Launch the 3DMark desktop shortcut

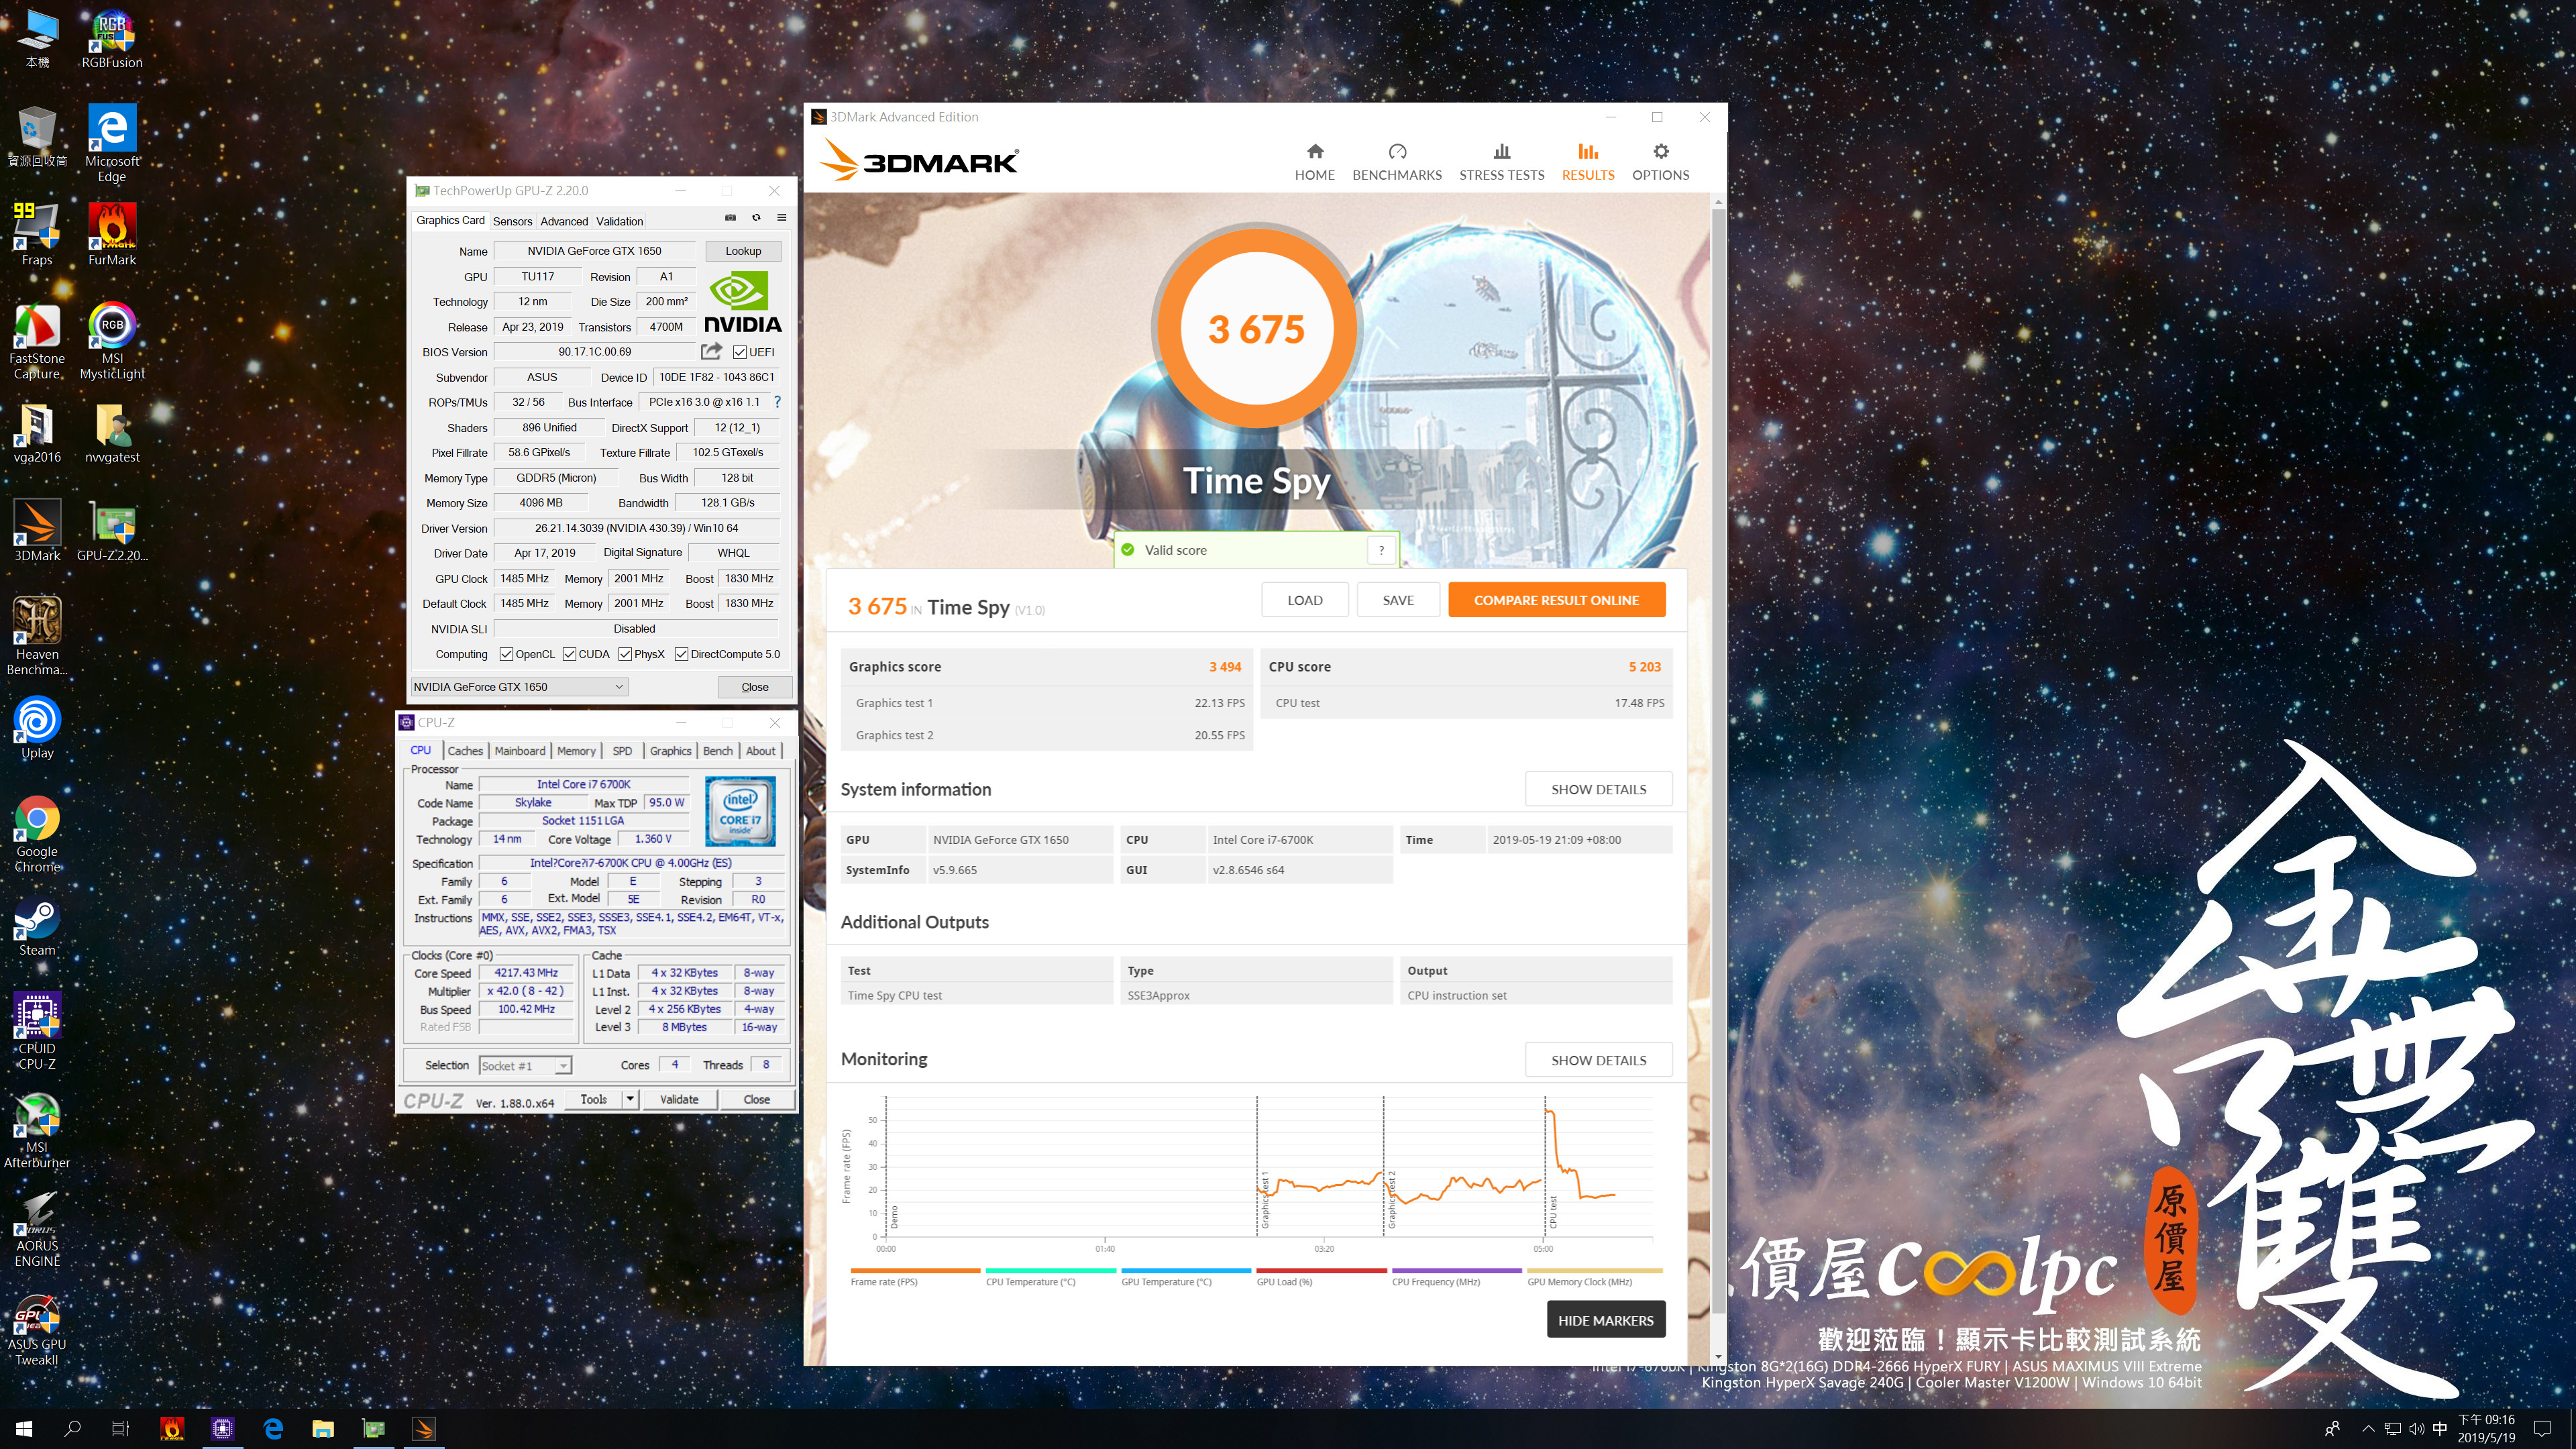[x=37, y=531]
